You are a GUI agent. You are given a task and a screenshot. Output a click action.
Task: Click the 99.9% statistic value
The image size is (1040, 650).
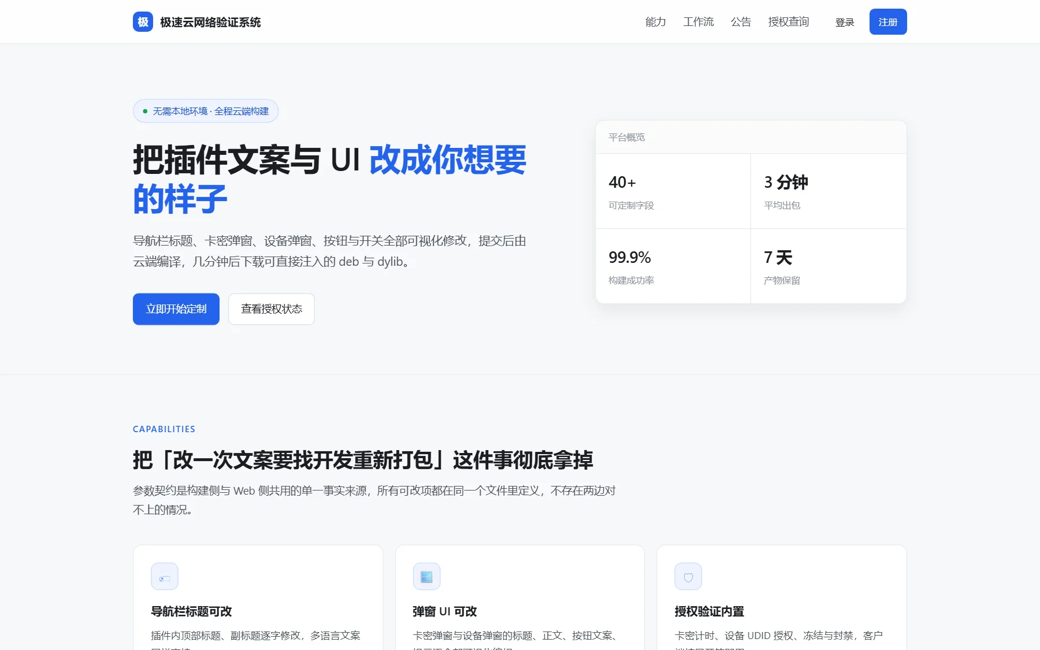click(630, 258)
